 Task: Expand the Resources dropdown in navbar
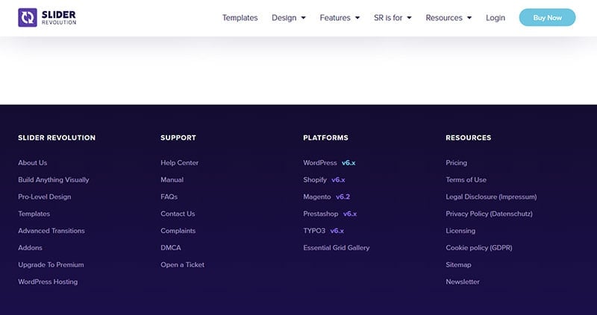click(448, 18)
